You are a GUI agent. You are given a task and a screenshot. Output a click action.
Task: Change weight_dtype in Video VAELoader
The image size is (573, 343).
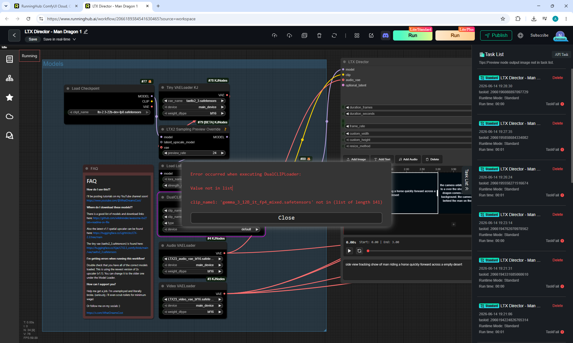(193, 312)
